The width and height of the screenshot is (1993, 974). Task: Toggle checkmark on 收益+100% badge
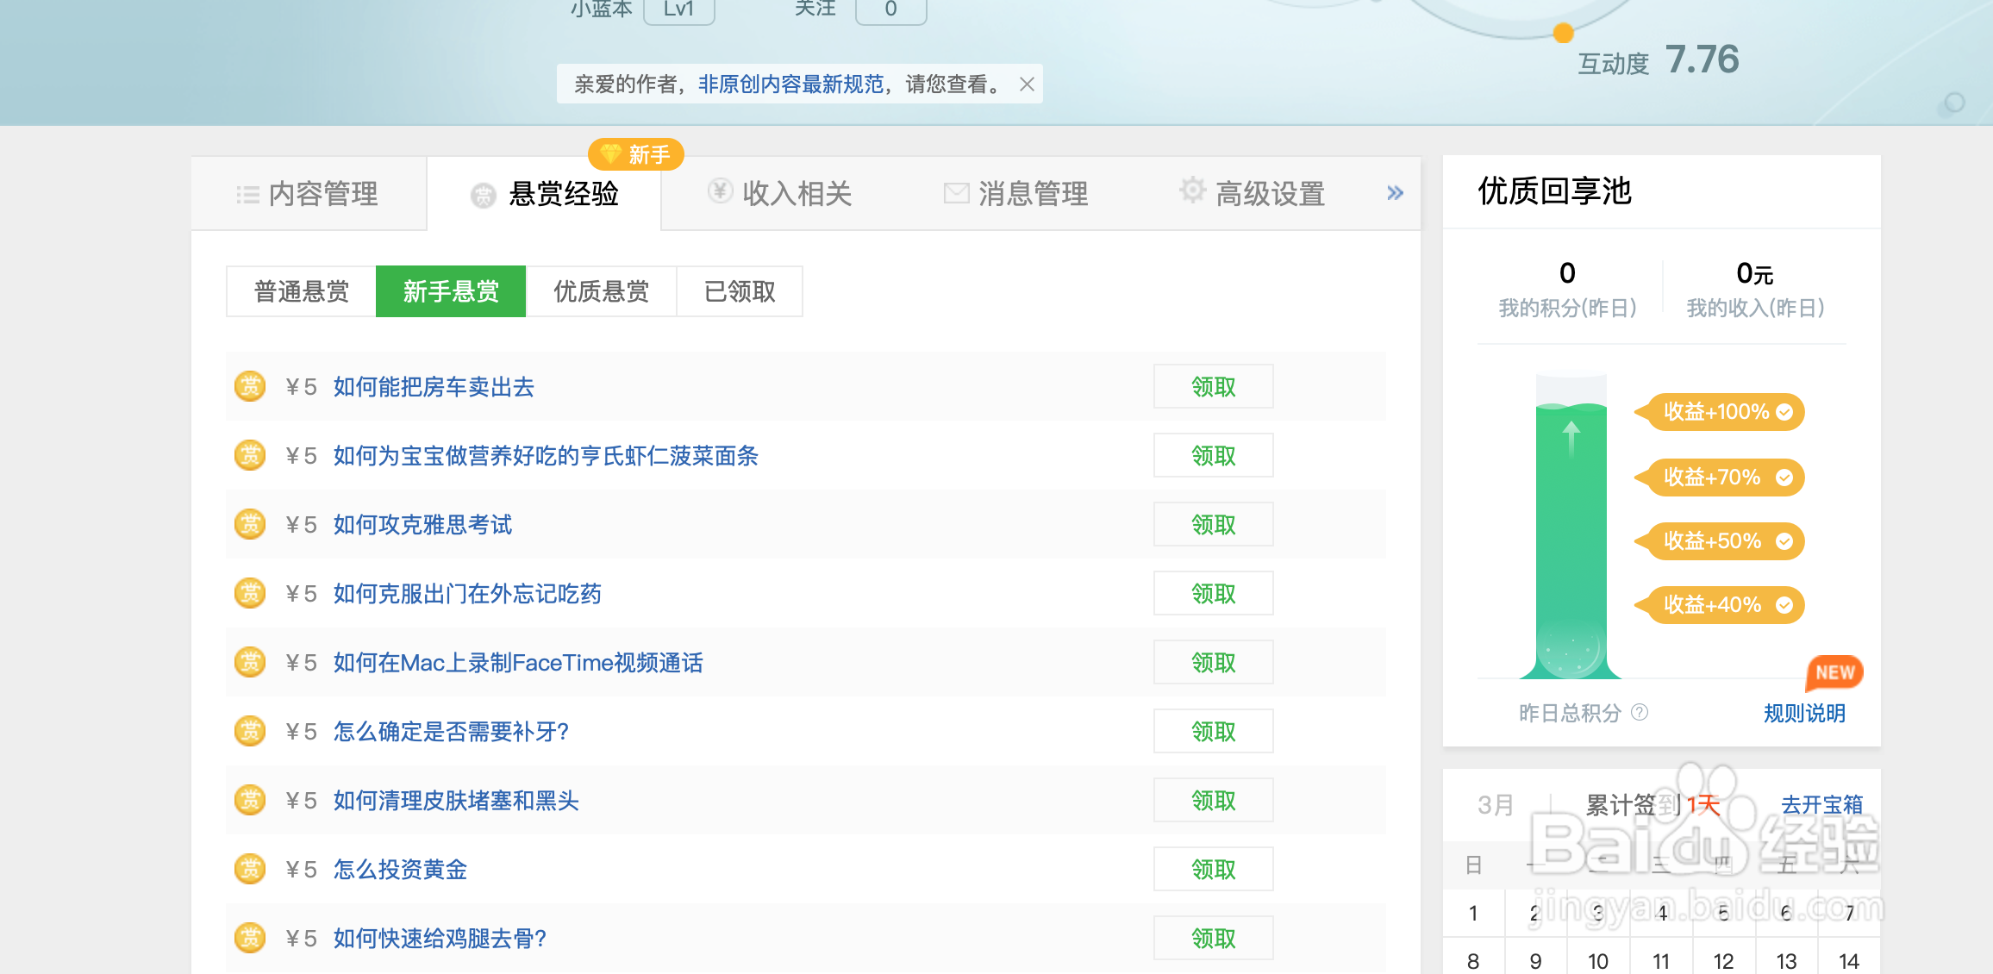coord(1784,412)
